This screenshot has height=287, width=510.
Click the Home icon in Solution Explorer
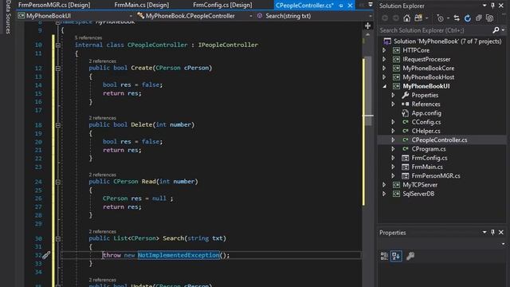click(406, 18)
